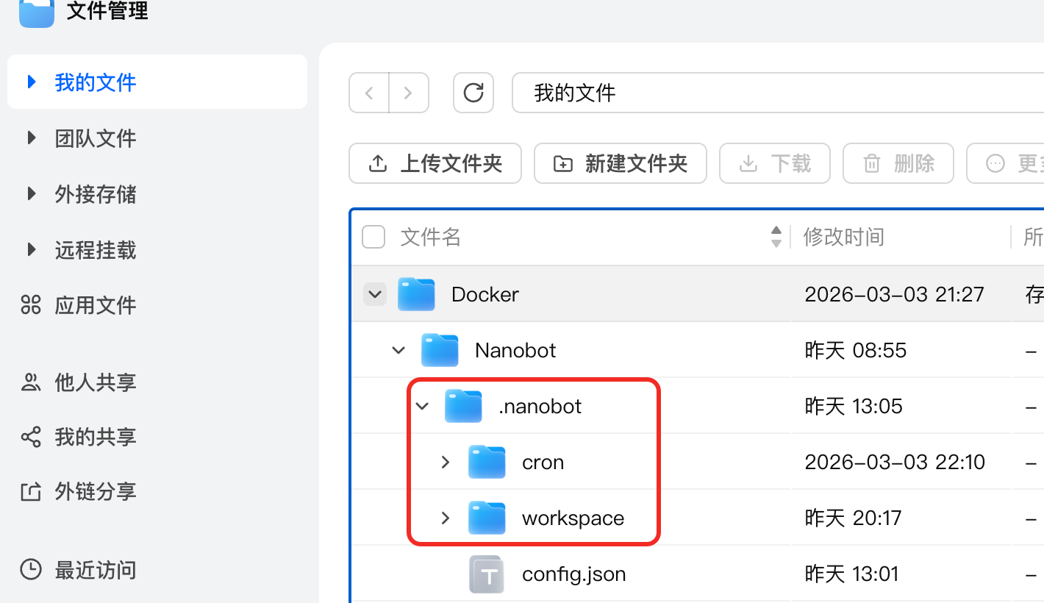1044x603 pixels.
Task: Open the file manager app logo
Action: click(37, 12)
